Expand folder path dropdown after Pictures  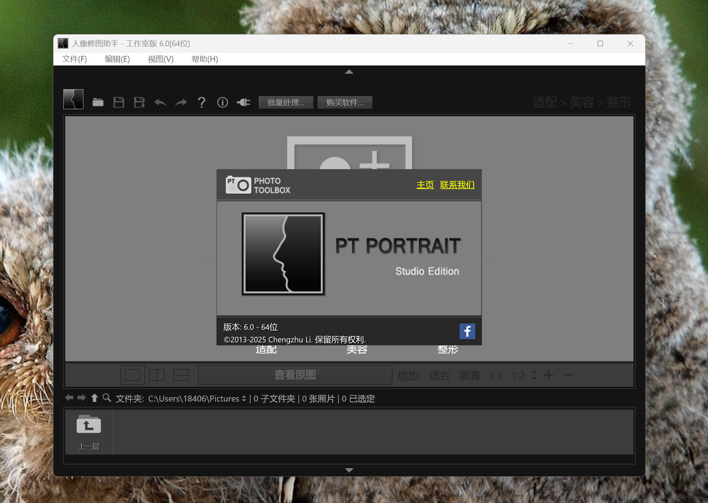[244, 399]
